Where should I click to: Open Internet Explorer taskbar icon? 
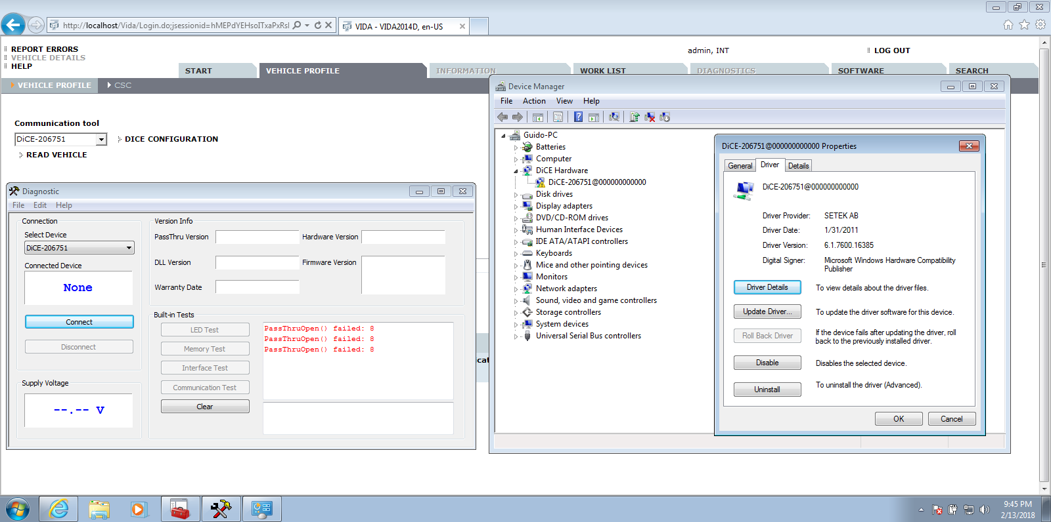[58, 509]
